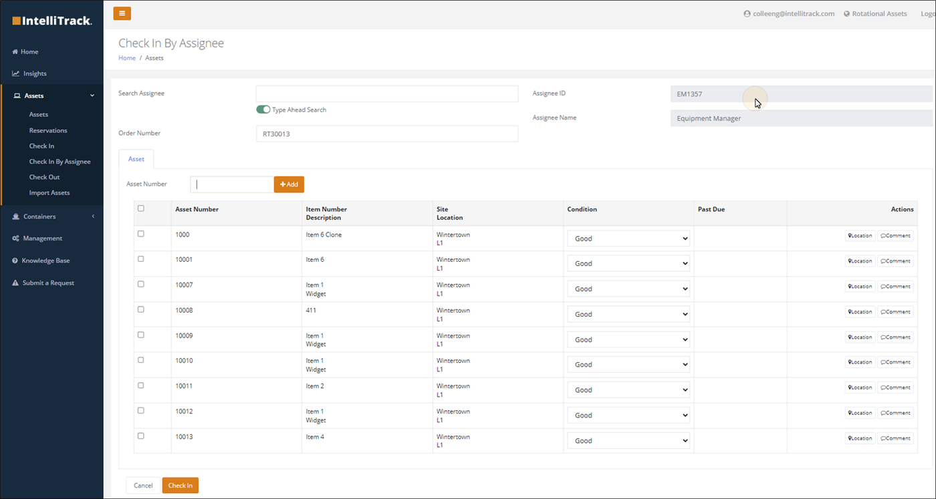936x499 pixels.
Task: Open Condition dropdown for asset 10001
Action: 628,264
